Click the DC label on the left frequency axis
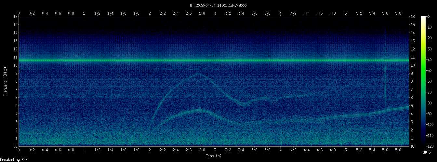Image resolution: width=437 pixels, height=162 pixels. point(15,146)
